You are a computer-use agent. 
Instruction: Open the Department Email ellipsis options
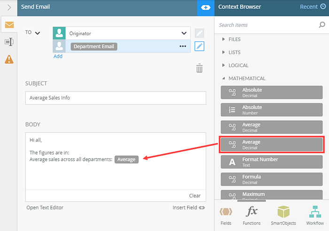coord(183,46)
